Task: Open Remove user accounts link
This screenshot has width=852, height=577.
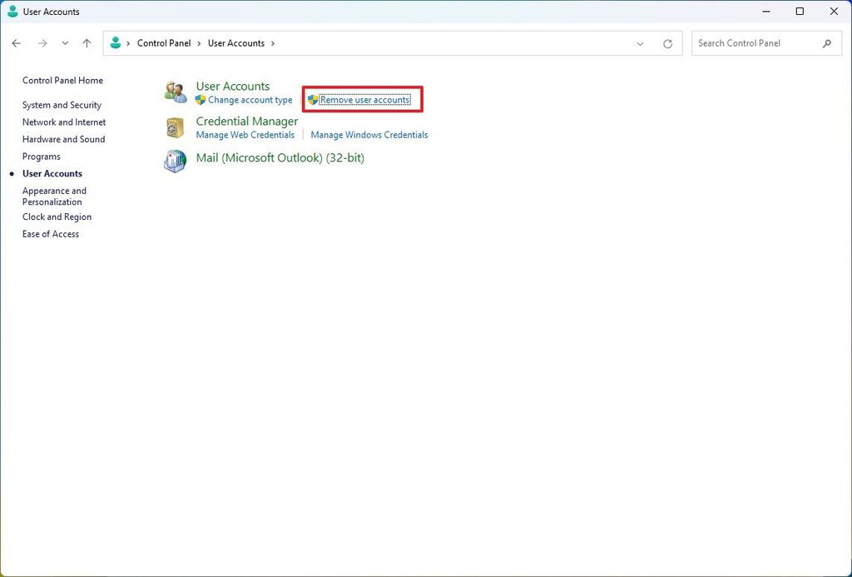Action: (x=366, y=99)
